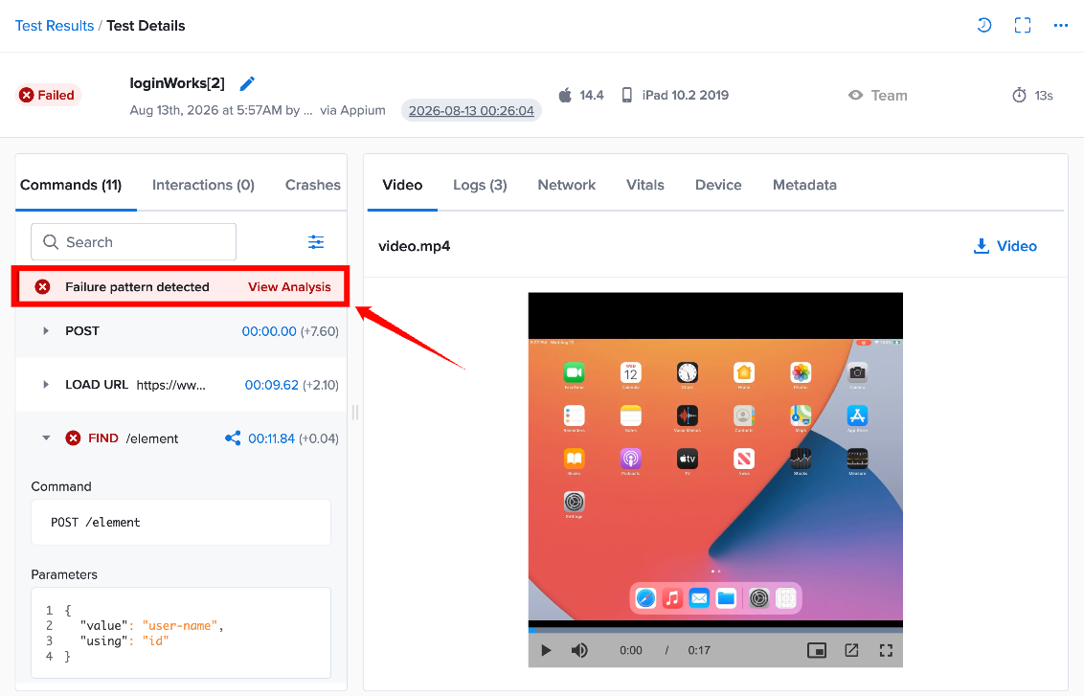Make the video player fullscreen

pyautogui.click(x=887, y=650)
